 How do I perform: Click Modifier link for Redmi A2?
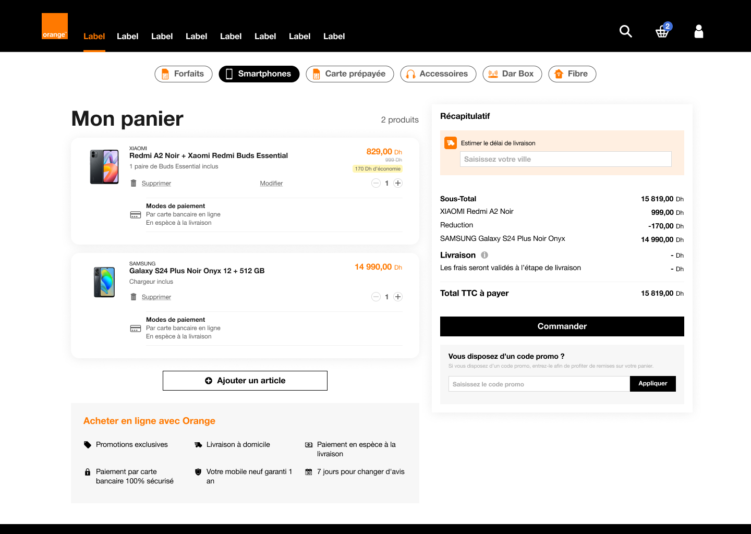(x=271, y=184)
